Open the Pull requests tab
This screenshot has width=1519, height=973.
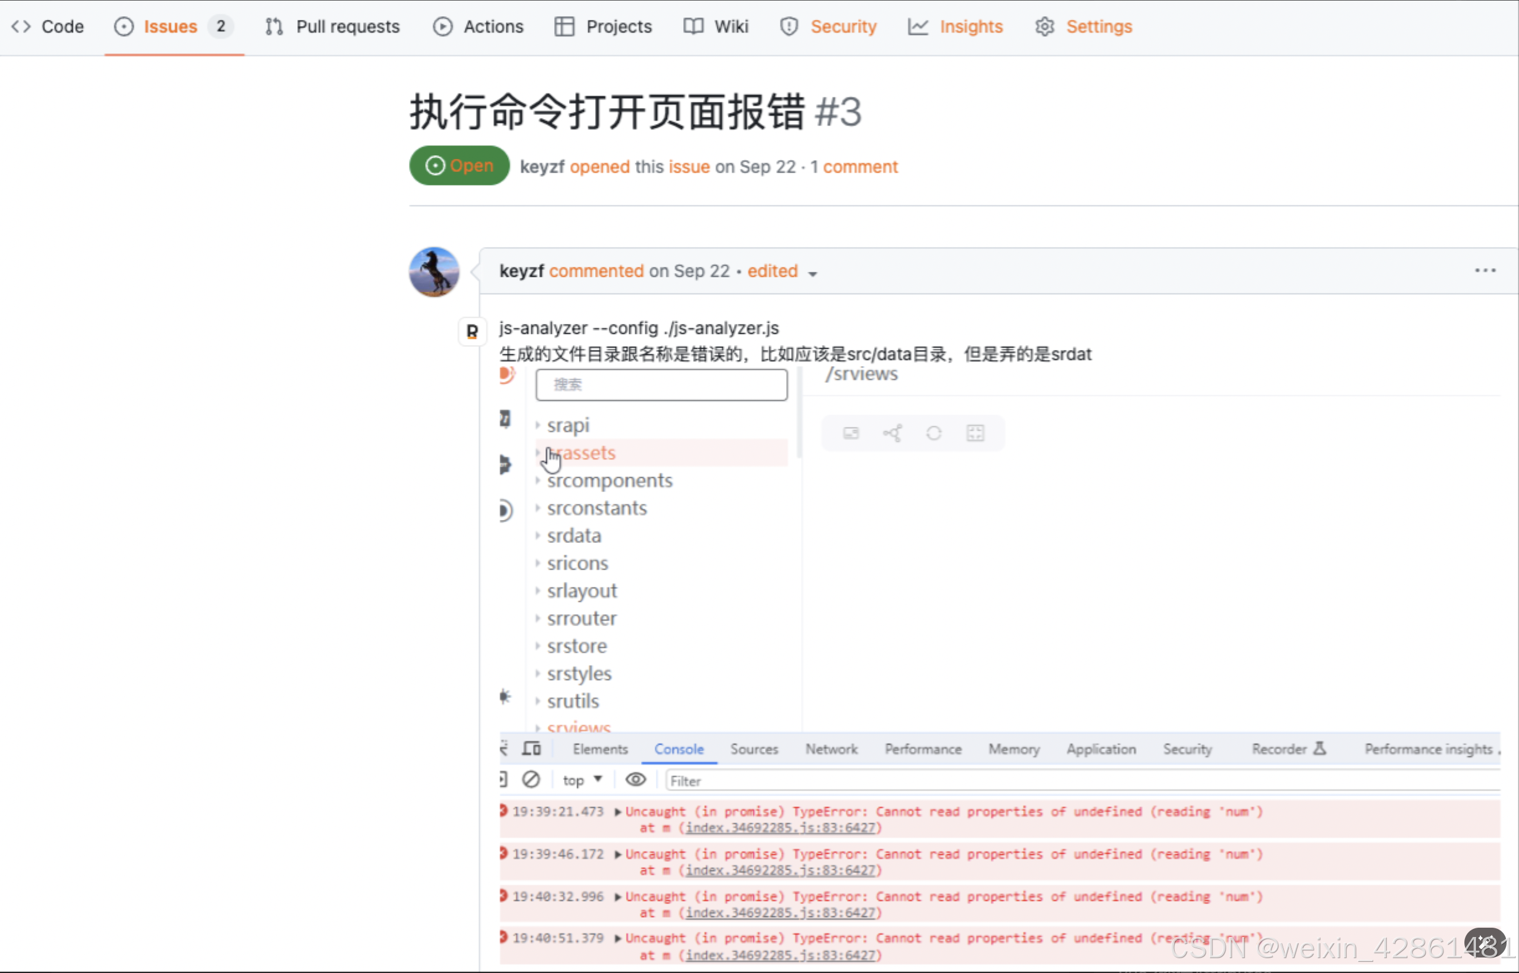332,27
